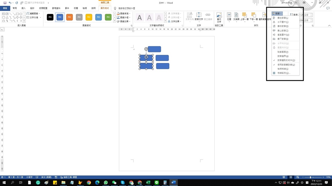Choose the gray Abc shape style
The height and width of the screenshot is (186, 332).
pos(79,17)
